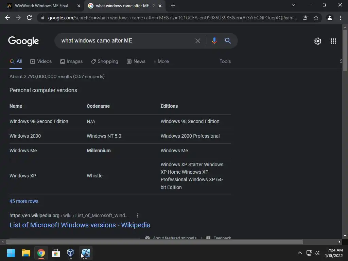View site information lock icon
Screen dimensions: 348x261
pyautogui.click(x=43, y=18)
